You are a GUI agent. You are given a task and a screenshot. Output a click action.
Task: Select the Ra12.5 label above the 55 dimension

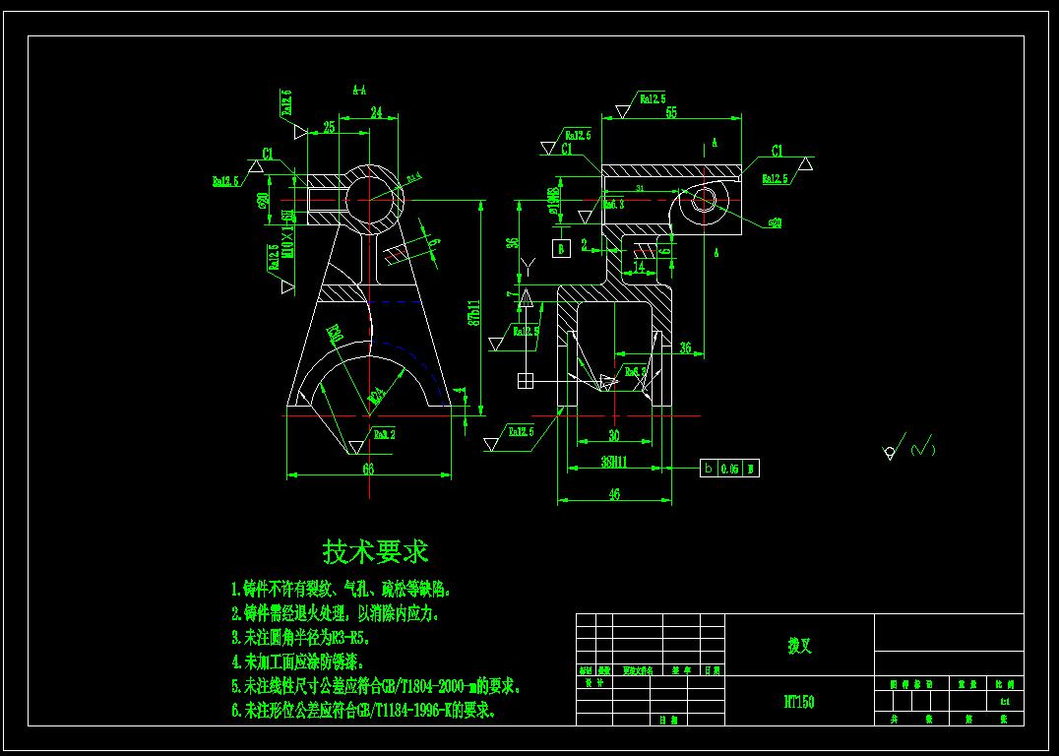pos(653,99)
